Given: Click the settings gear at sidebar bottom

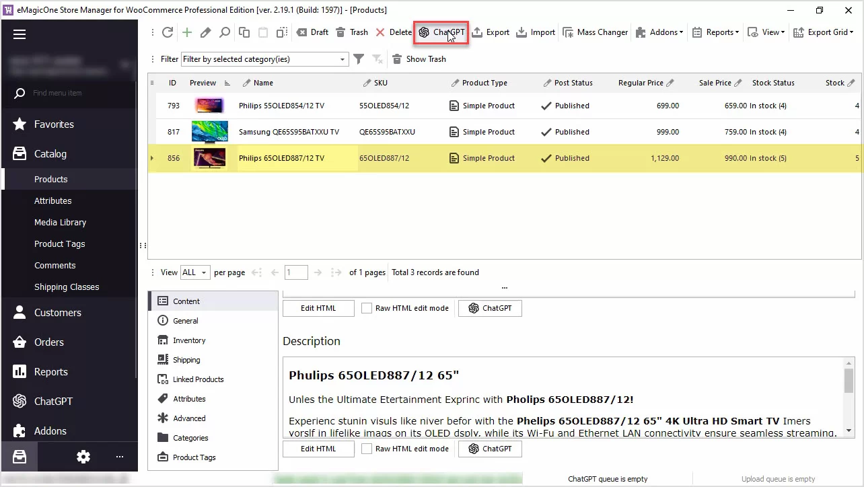Looking at the screenshot, I should click(83, 457).
